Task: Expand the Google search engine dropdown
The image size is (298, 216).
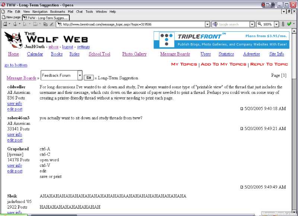Action: click(252, 24)
